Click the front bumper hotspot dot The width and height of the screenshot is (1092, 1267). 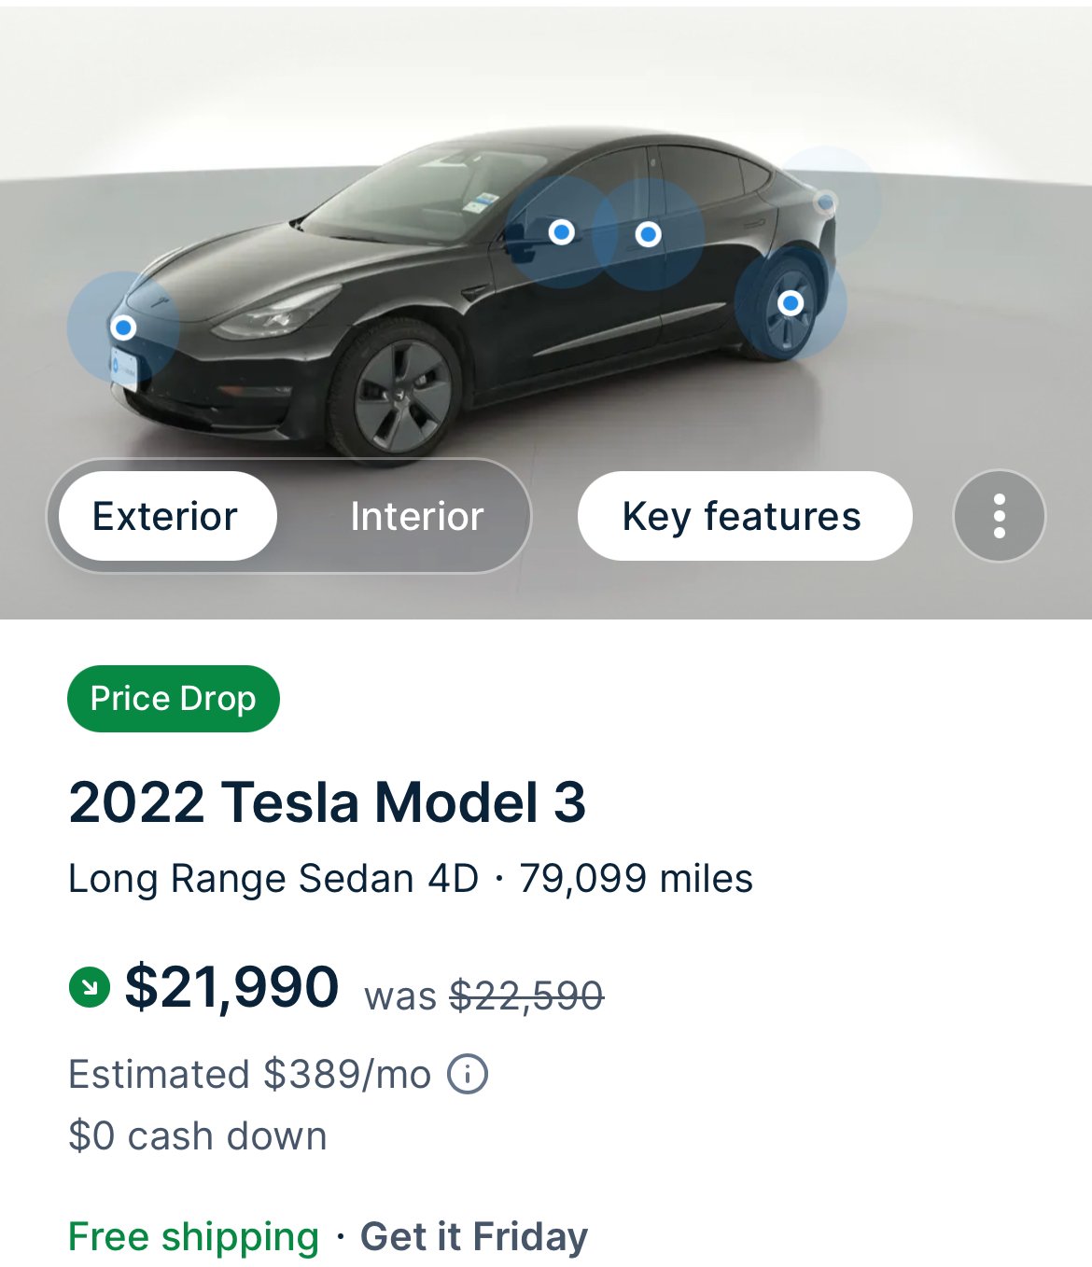(123, 327)
